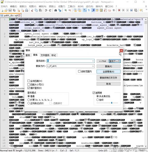Click the 取消 button
The height and width of the screenshot is (152, 148).
click(x=108, y=84)
